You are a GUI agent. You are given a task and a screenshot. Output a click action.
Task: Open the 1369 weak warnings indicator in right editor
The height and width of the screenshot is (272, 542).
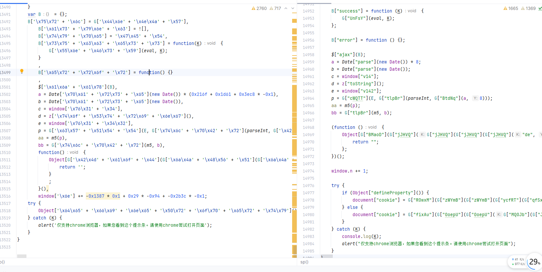coord(528,8)
